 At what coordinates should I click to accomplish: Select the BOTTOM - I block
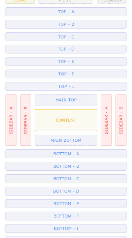pyautogui.click(x=66, y=228)
